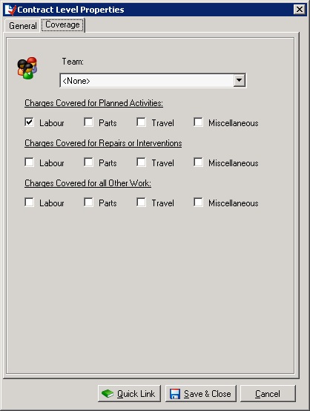Open the Team dropdown arrow
This screenshot has width=310, height=411.
[x=240, y=80]
